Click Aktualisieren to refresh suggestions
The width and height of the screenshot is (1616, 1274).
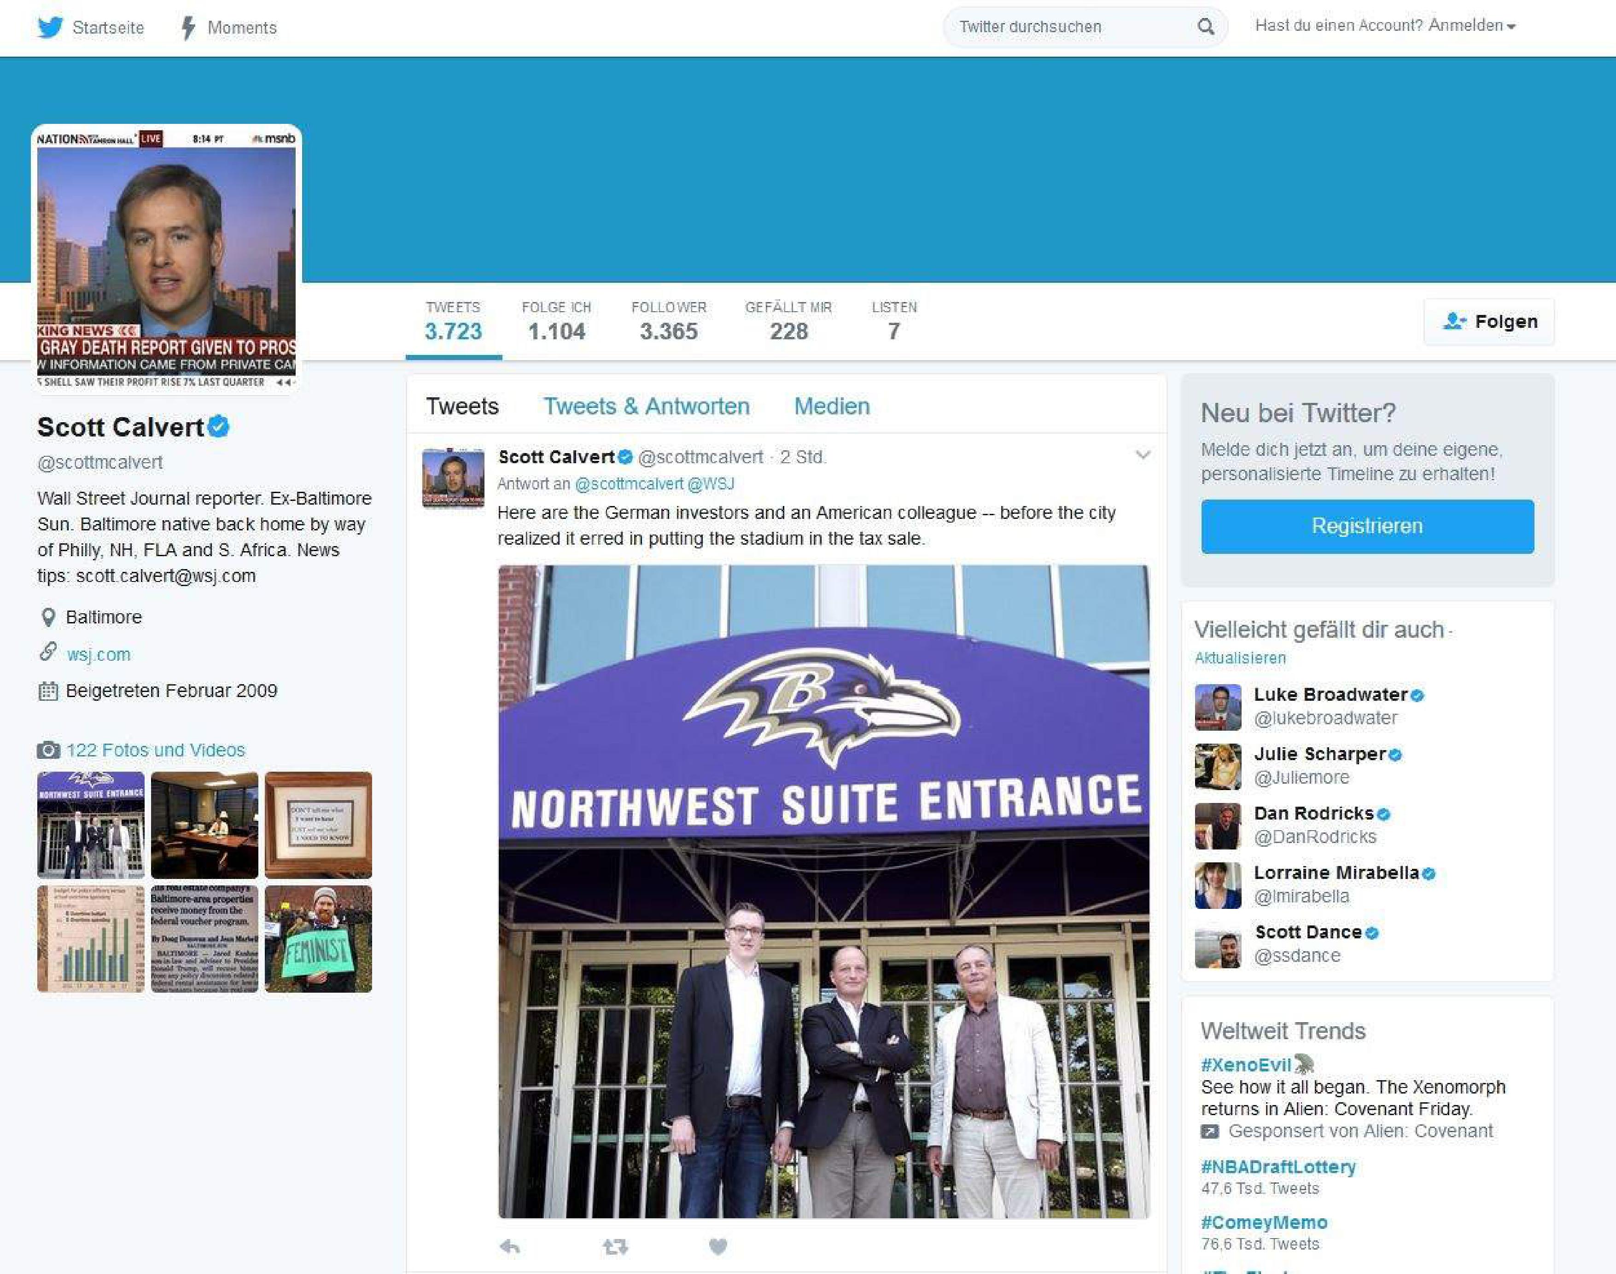1240,658
